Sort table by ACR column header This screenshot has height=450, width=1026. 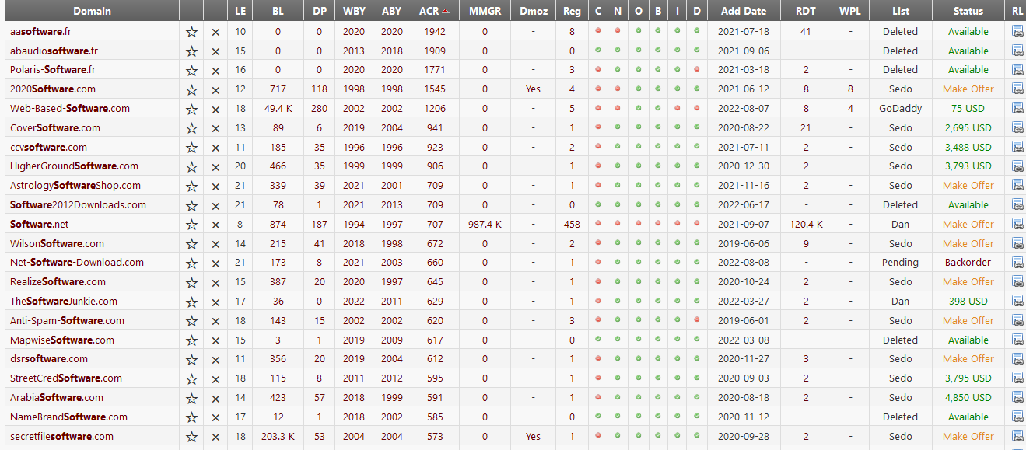pyautogui.click(x=429, y=11)
